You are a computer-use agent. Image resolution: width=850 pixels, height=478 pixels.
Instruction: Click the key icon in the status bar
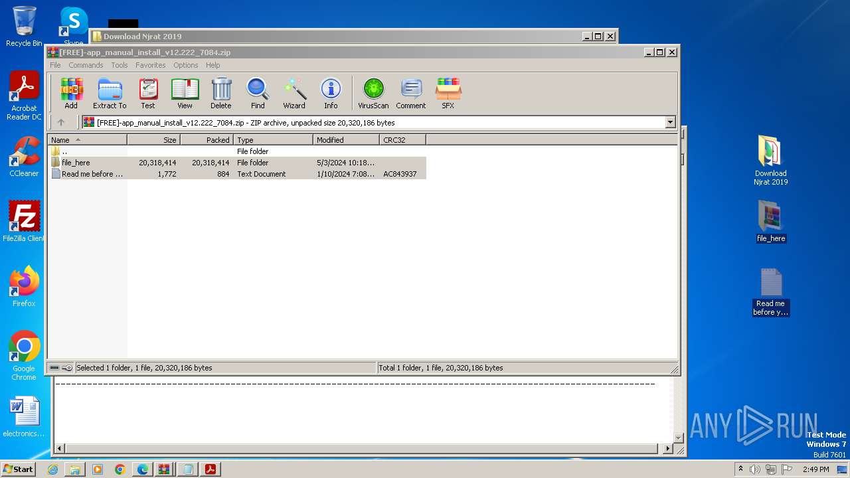[66, 368]
